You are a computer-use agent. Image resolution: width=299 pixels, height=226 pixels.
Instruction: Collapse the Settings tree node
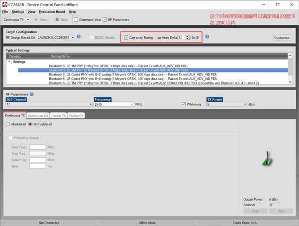click(x=9, y=62)
